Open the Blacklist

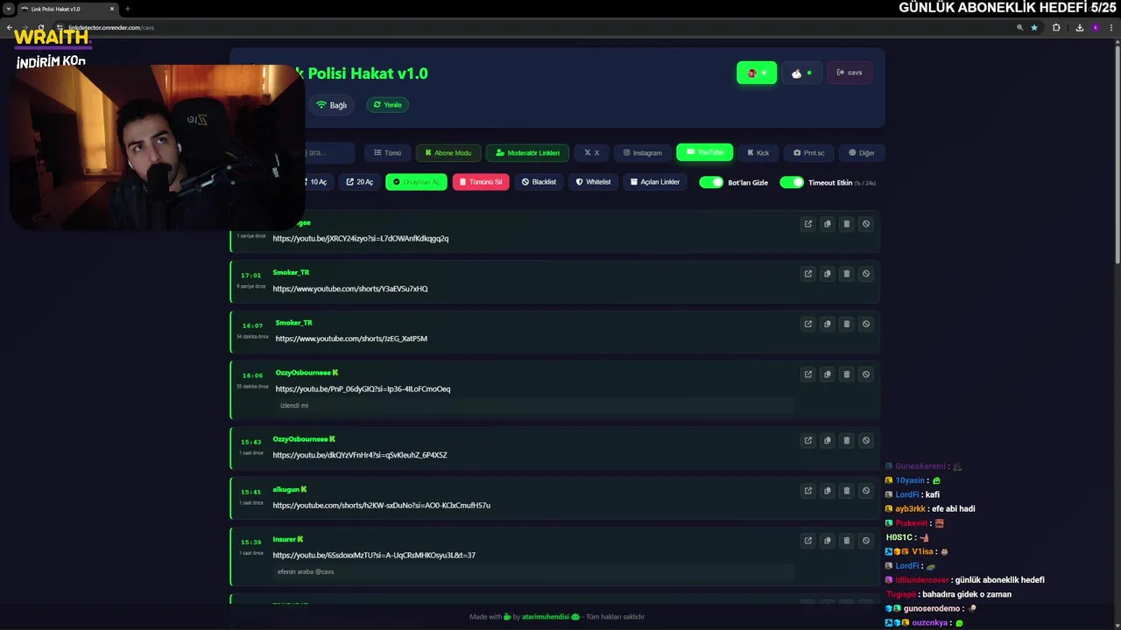click(x=539, y=182)
